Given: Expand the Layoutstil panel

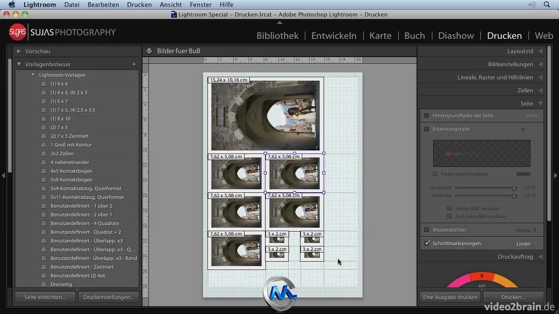Looking at the screenshot, I should click(540, 51).
